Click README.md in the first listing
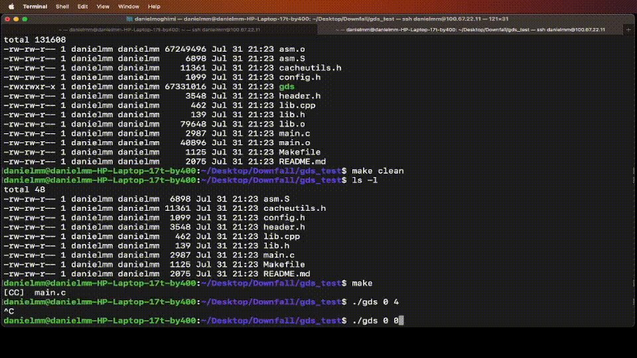637x358 pixels. coord(303,161)
